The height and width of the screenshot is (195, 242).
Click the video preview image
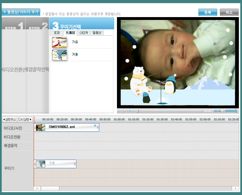[x=178, y=63]
